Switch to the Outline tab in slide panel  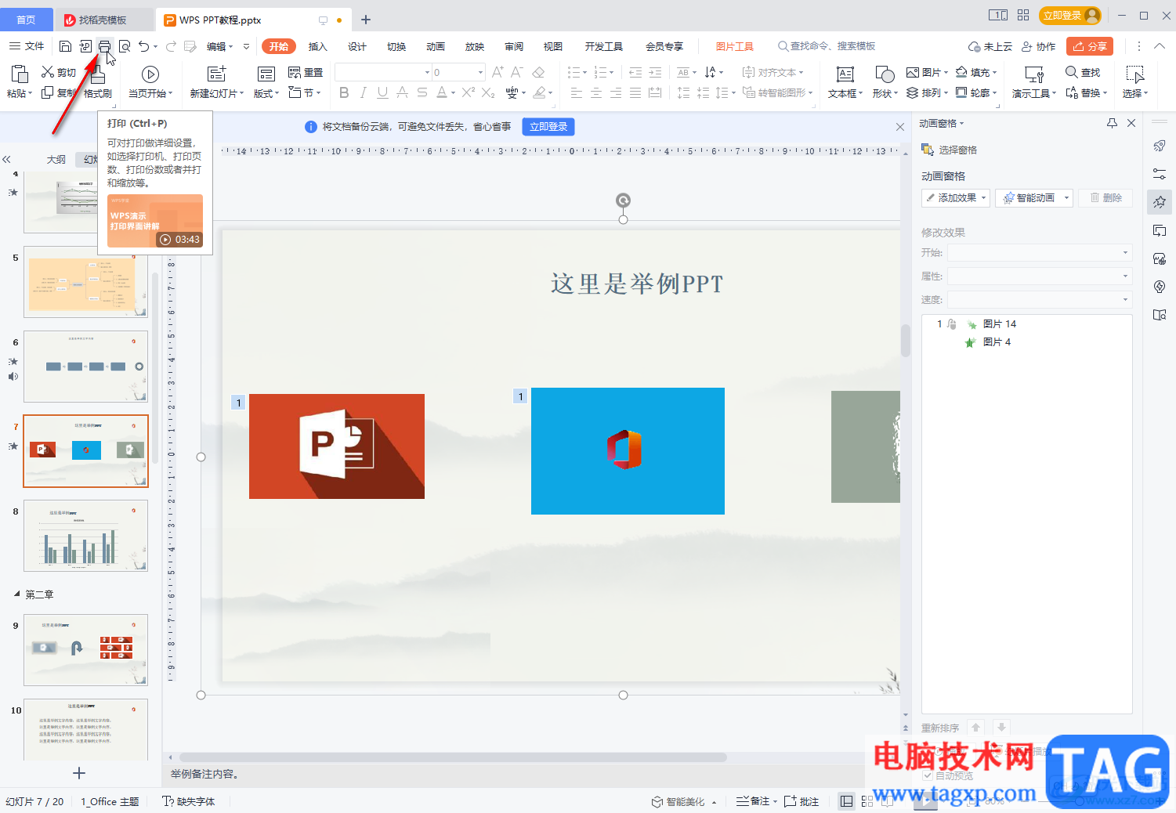click(56, 159)
